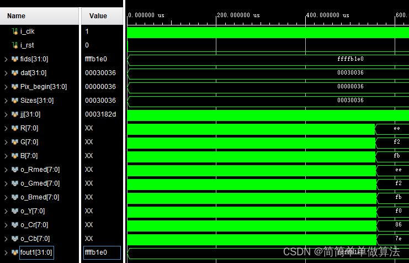Click the f2 value in G waveform
This screenshot has width=409, height=263.
(x=397, y=142)
